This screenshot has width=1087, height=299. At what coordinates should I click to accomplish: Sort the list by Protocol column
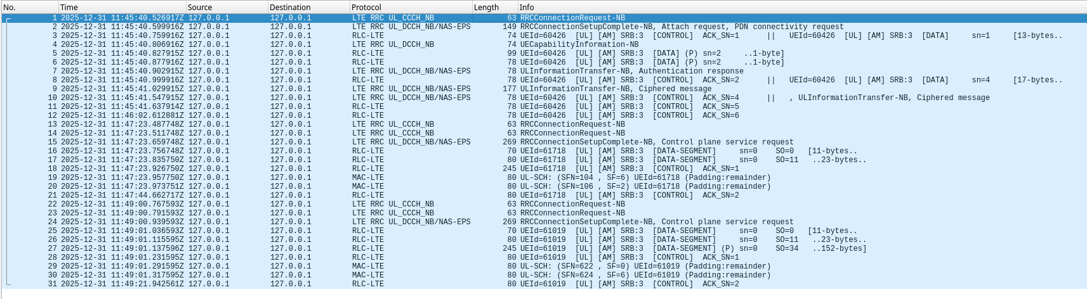point(409,7)
